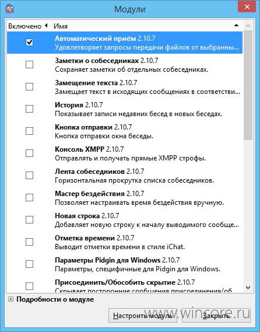
Task: Enable the Отметка времени plugin
Action: coord(29,242)
